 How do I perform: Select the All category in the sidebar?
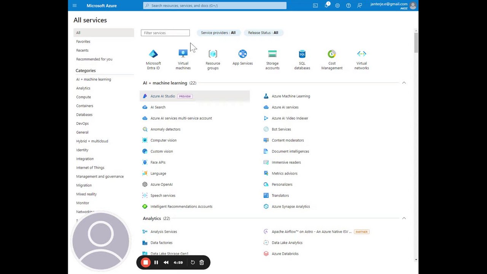coord(104,33)
